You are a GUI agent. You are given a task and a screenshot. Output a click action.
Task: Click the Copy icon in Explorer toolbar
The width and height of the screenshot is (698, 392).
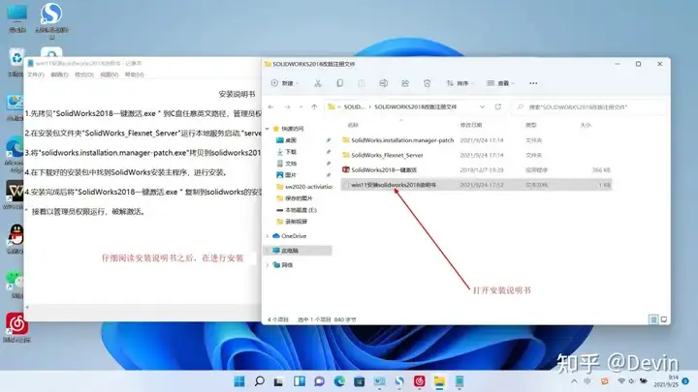click(x=339, y=83)
